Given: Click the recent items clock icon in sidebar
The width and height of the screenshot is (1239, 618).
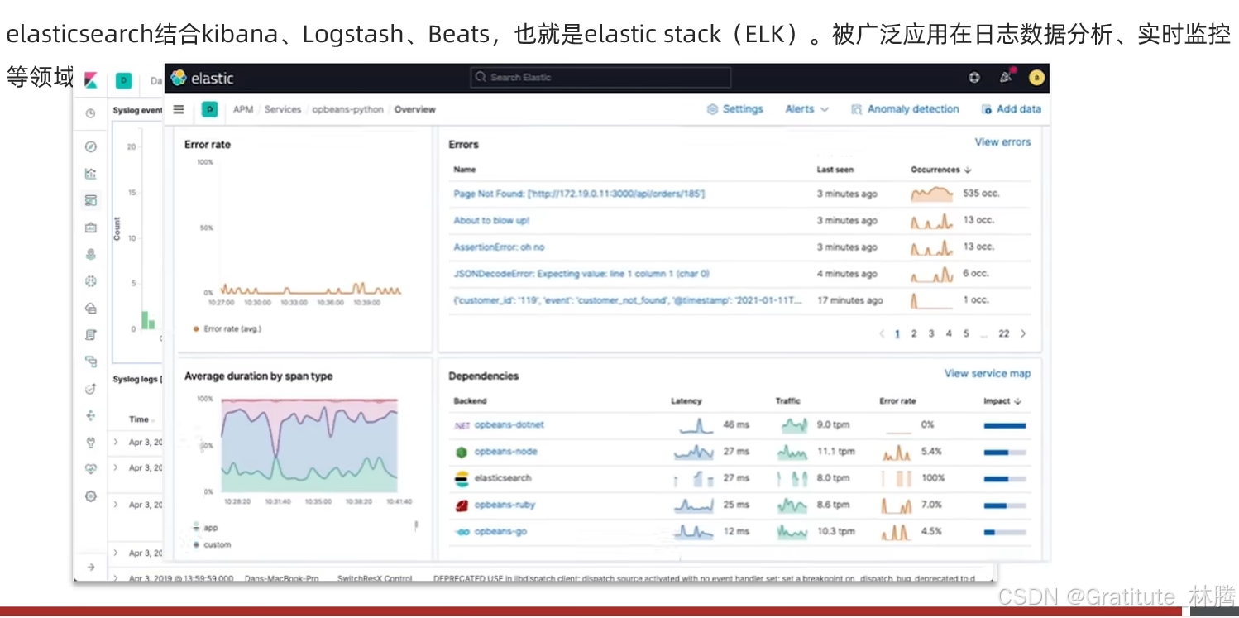Looking at the screenshot, I should tap(90, 114).
